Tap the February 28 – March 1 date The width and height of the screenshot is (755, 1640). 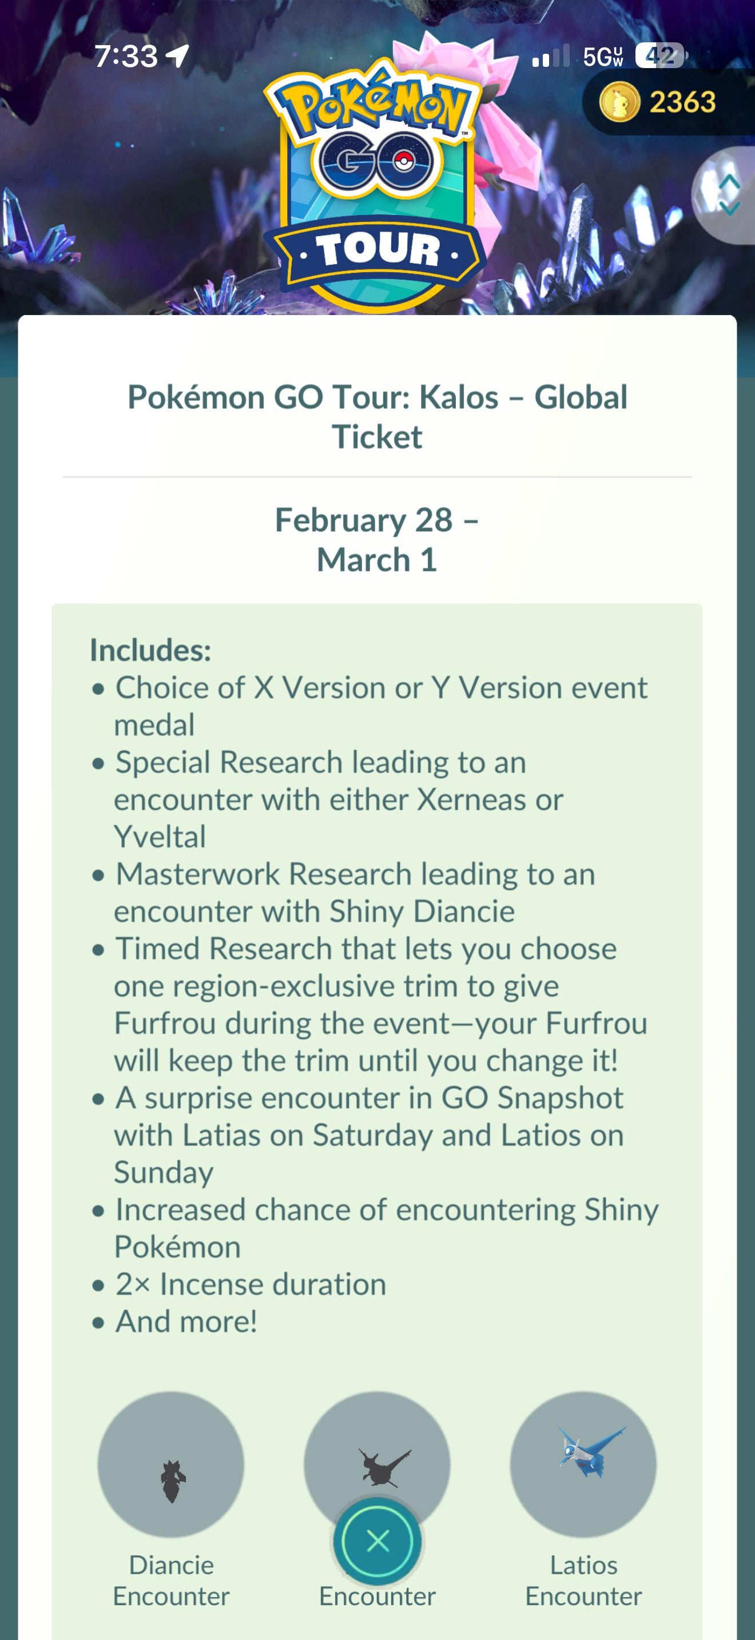(378, 539)
